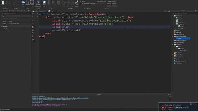Screen dimensions: 198x111
Task: Close the Script editor tab
Action: 54,11
